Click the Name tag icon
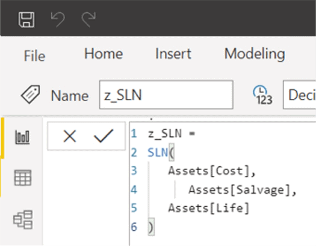Screen dimensions: 316x246 (x=31, y=95)
